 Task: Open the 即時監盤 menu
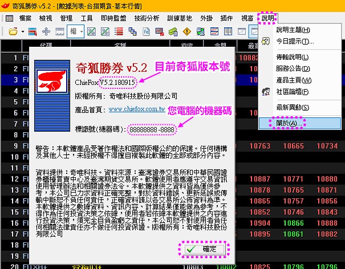[x=113, y=18]
